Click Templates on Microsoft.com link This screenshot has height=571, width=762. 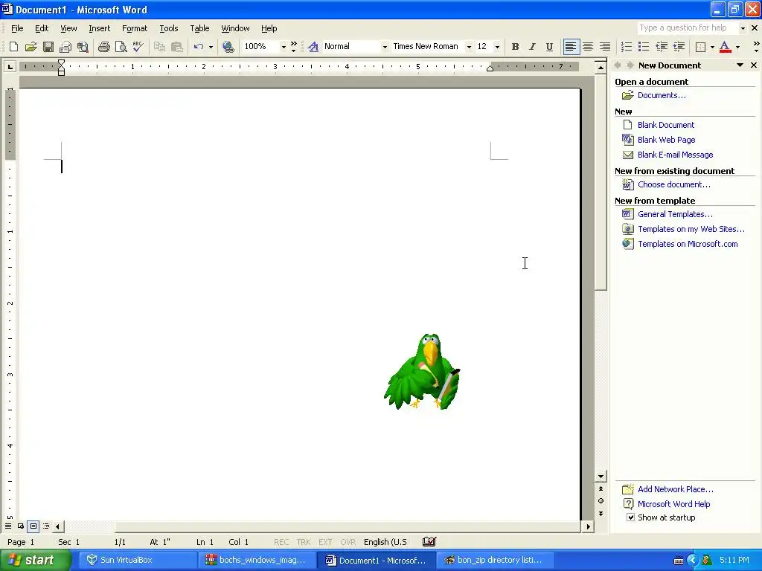coord(688,244)
